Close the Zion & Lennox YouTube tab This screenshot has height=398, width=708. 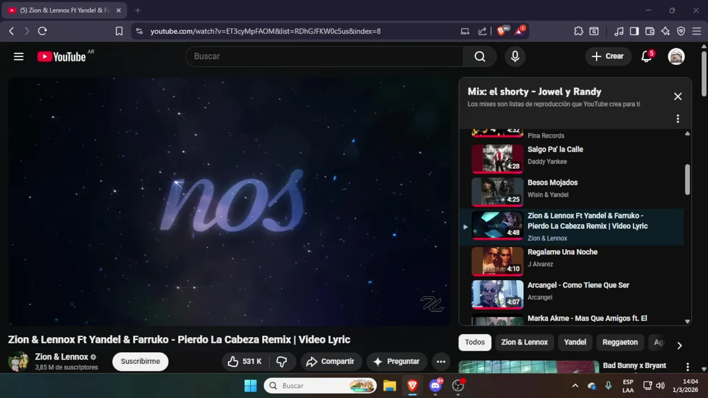click(x=118, y=10)
